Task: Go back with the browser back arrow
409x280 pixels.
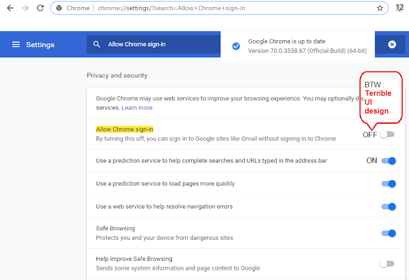Action: pyautogui.click(x=10, y=8)
